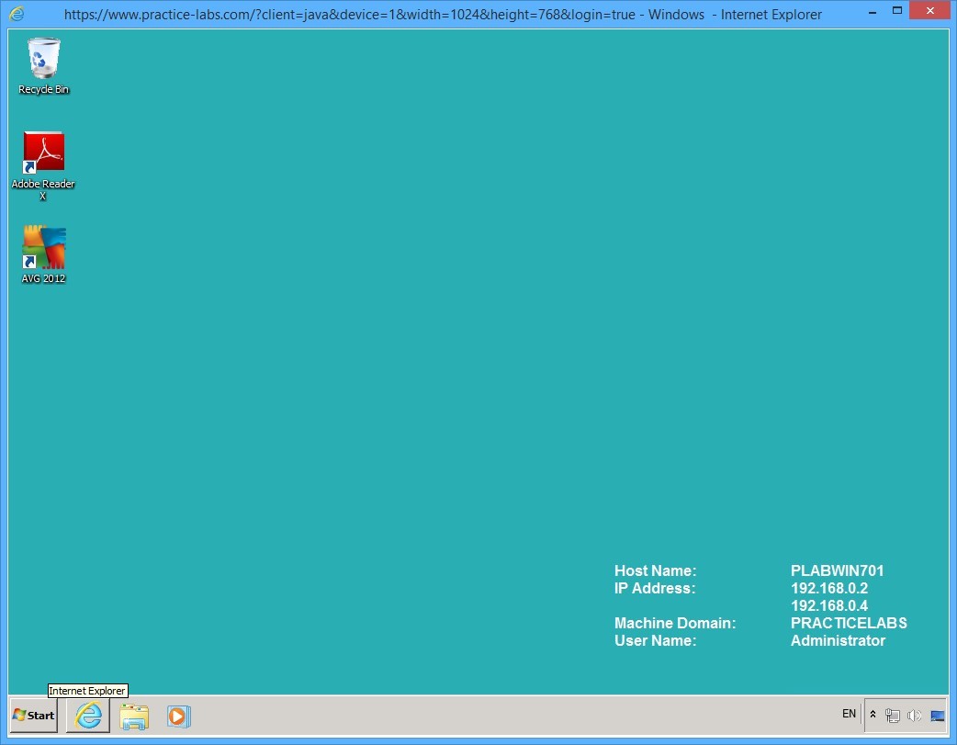This screenshot has width=957, height=745.
Task: Click the network connection tray icon
Action: point(892,716)
